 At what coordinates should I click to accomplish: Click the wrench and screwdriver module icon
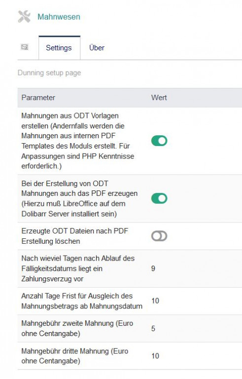[24, 17]
